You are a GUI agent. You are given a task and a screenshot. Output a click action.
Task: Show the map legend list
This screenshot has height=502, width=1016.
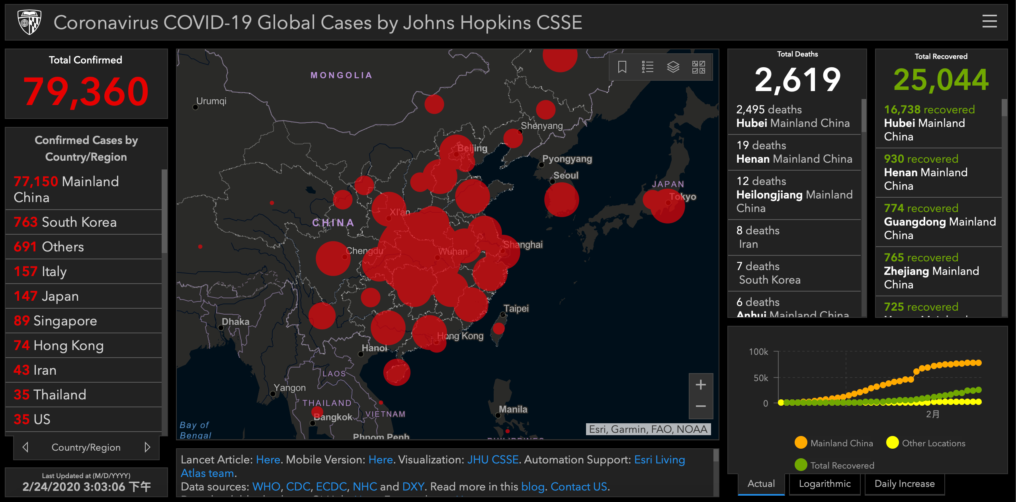pos(647,67)
